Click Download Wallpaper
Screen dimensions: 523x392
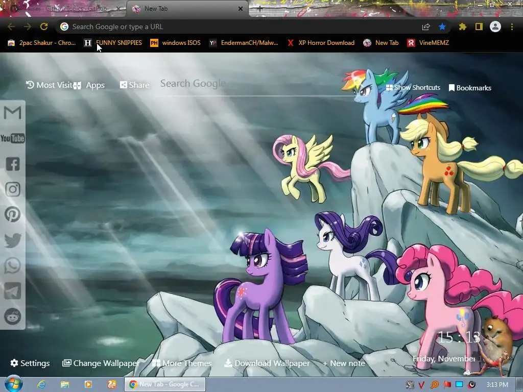pyautogui.click(x=267, y=363)
